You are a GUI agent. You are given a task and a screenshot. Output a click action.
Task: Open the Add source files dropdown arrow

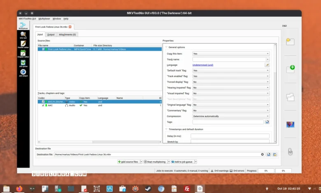141,162
